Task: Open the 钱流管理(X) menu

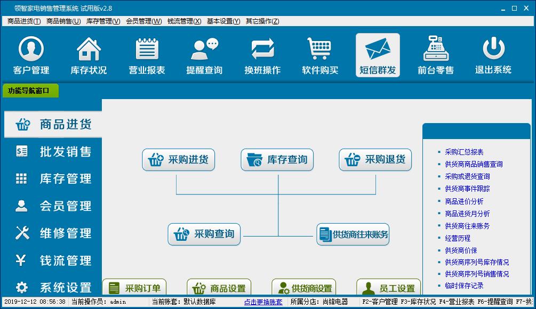Action: [x=184, y=21]
